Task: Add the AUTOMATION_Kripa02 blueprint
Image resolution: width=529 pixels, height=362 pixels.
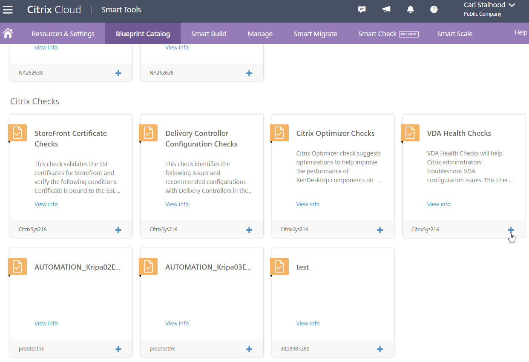Action: point(118,349)
